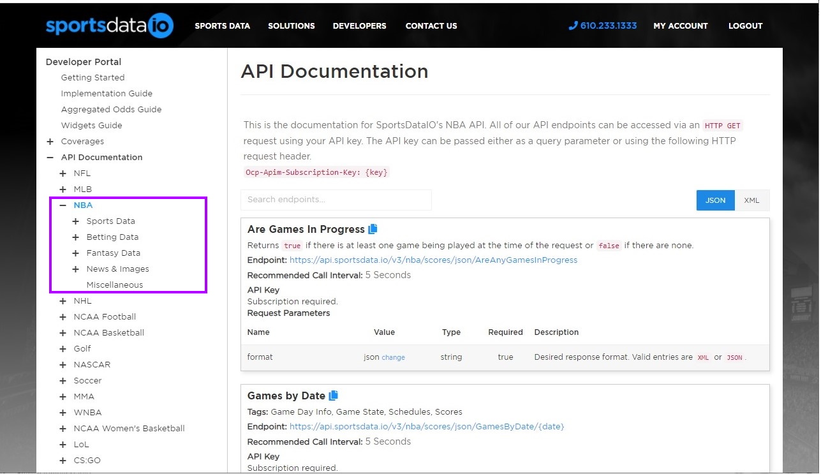
Task: Switch response format to XML
Action: pyautogui.click(x=752, y=200)
